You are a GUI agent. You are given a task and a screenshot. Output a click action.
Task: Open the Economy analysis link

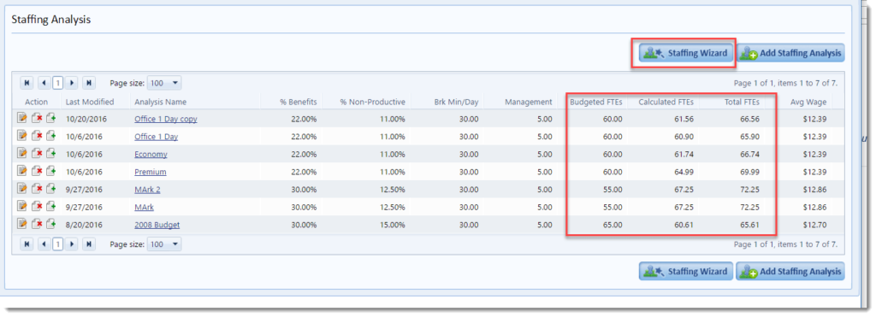pyautogui.click(x=151, y=155)
